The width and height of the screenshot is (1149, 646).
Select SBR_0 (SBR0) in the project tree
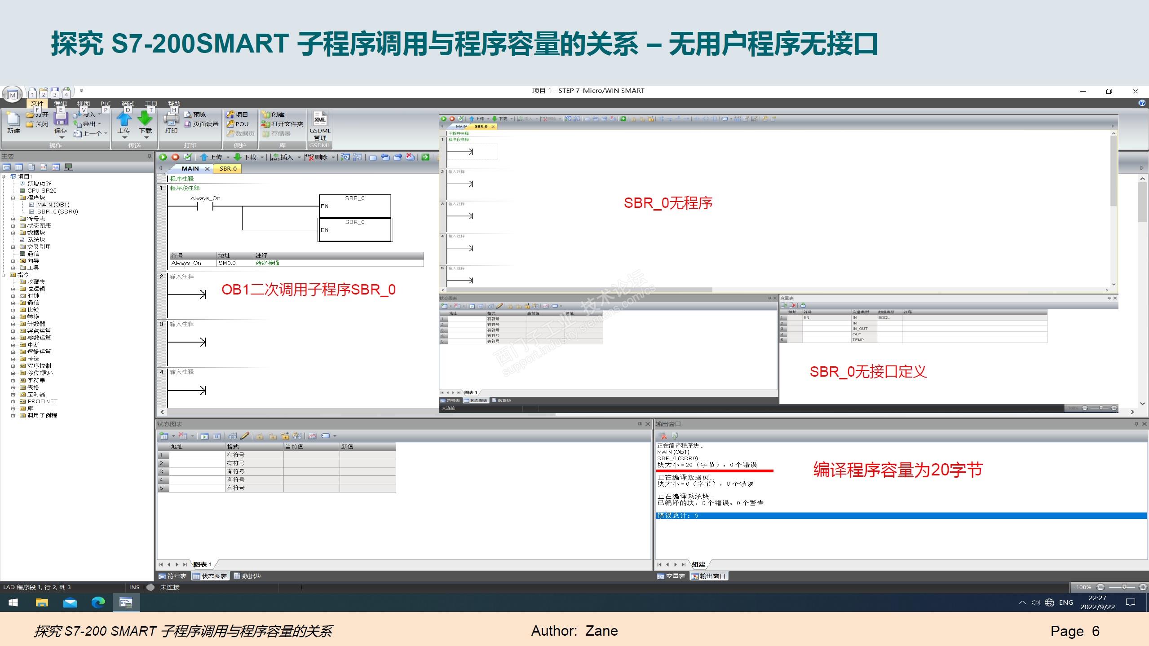[57, 211]
